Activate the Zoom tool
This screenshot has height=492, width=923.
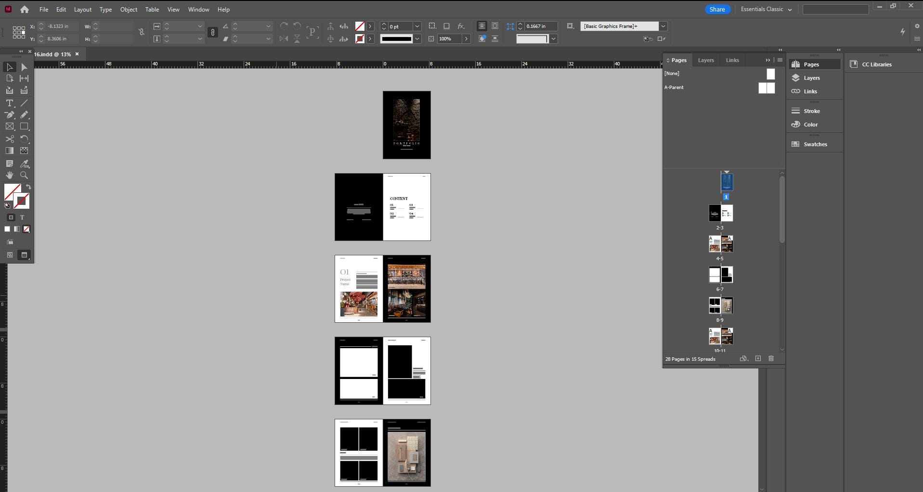[x=24, y=175]
